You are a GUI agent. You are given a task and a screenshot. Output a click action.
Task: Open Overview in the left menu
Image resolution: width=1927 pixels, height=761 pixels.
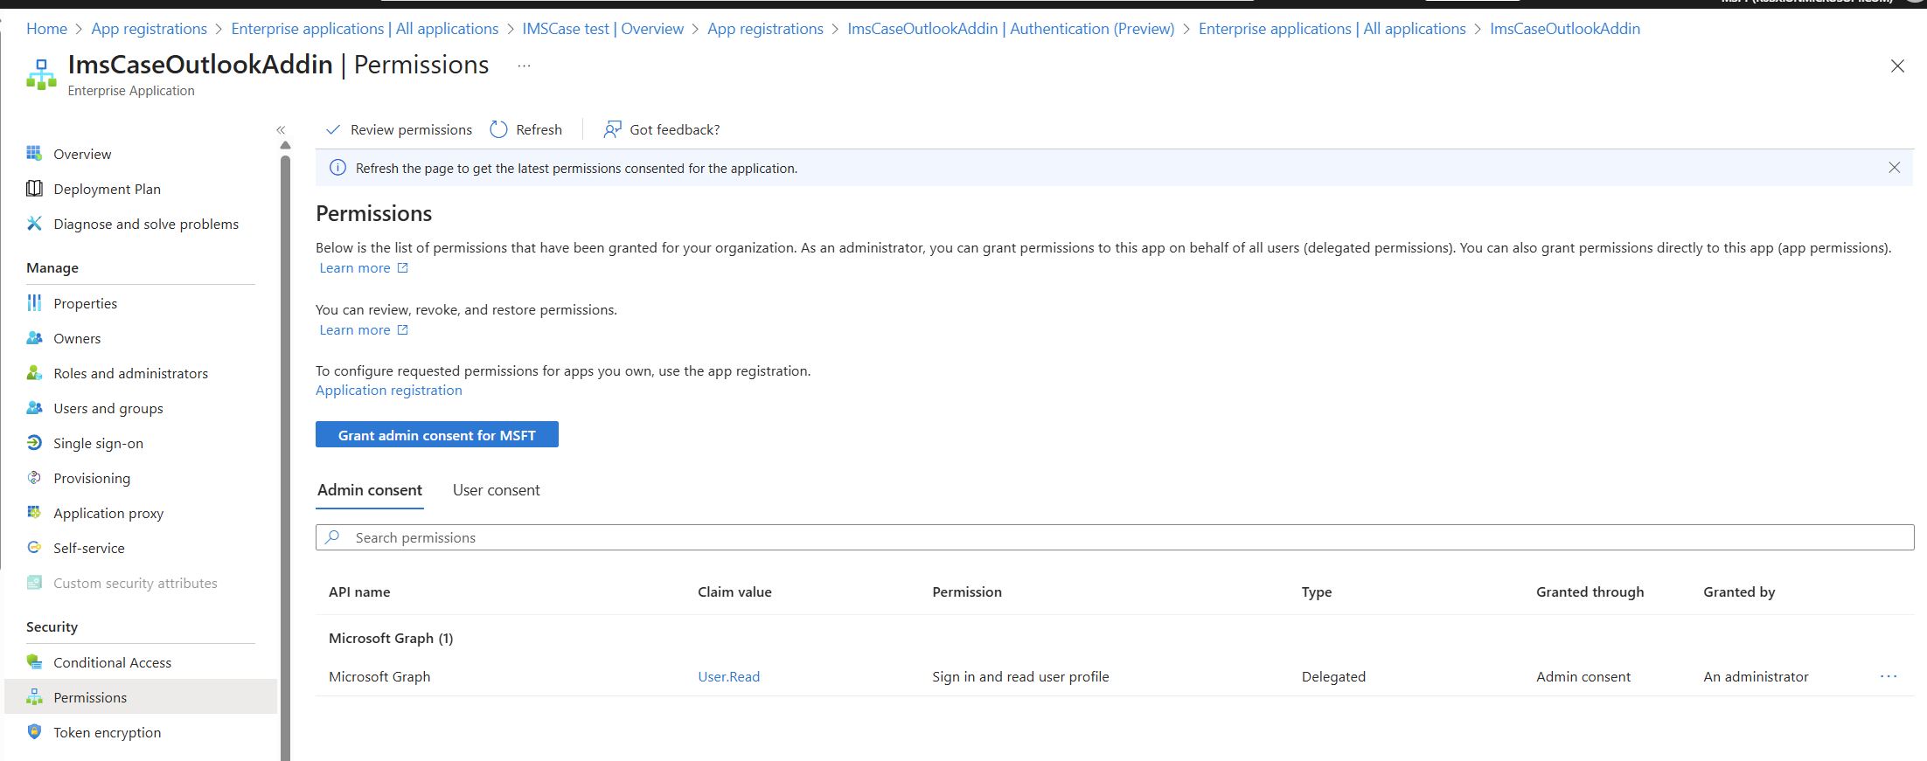(x=82, y=154)
